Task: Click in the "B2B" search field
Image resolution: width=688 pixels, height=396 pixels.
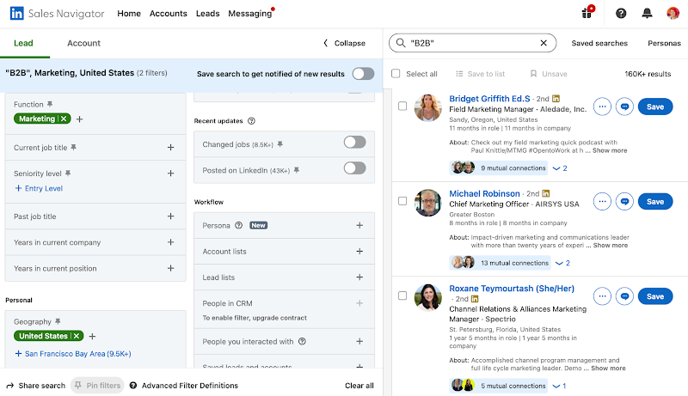Action: [x=472, y=43]
